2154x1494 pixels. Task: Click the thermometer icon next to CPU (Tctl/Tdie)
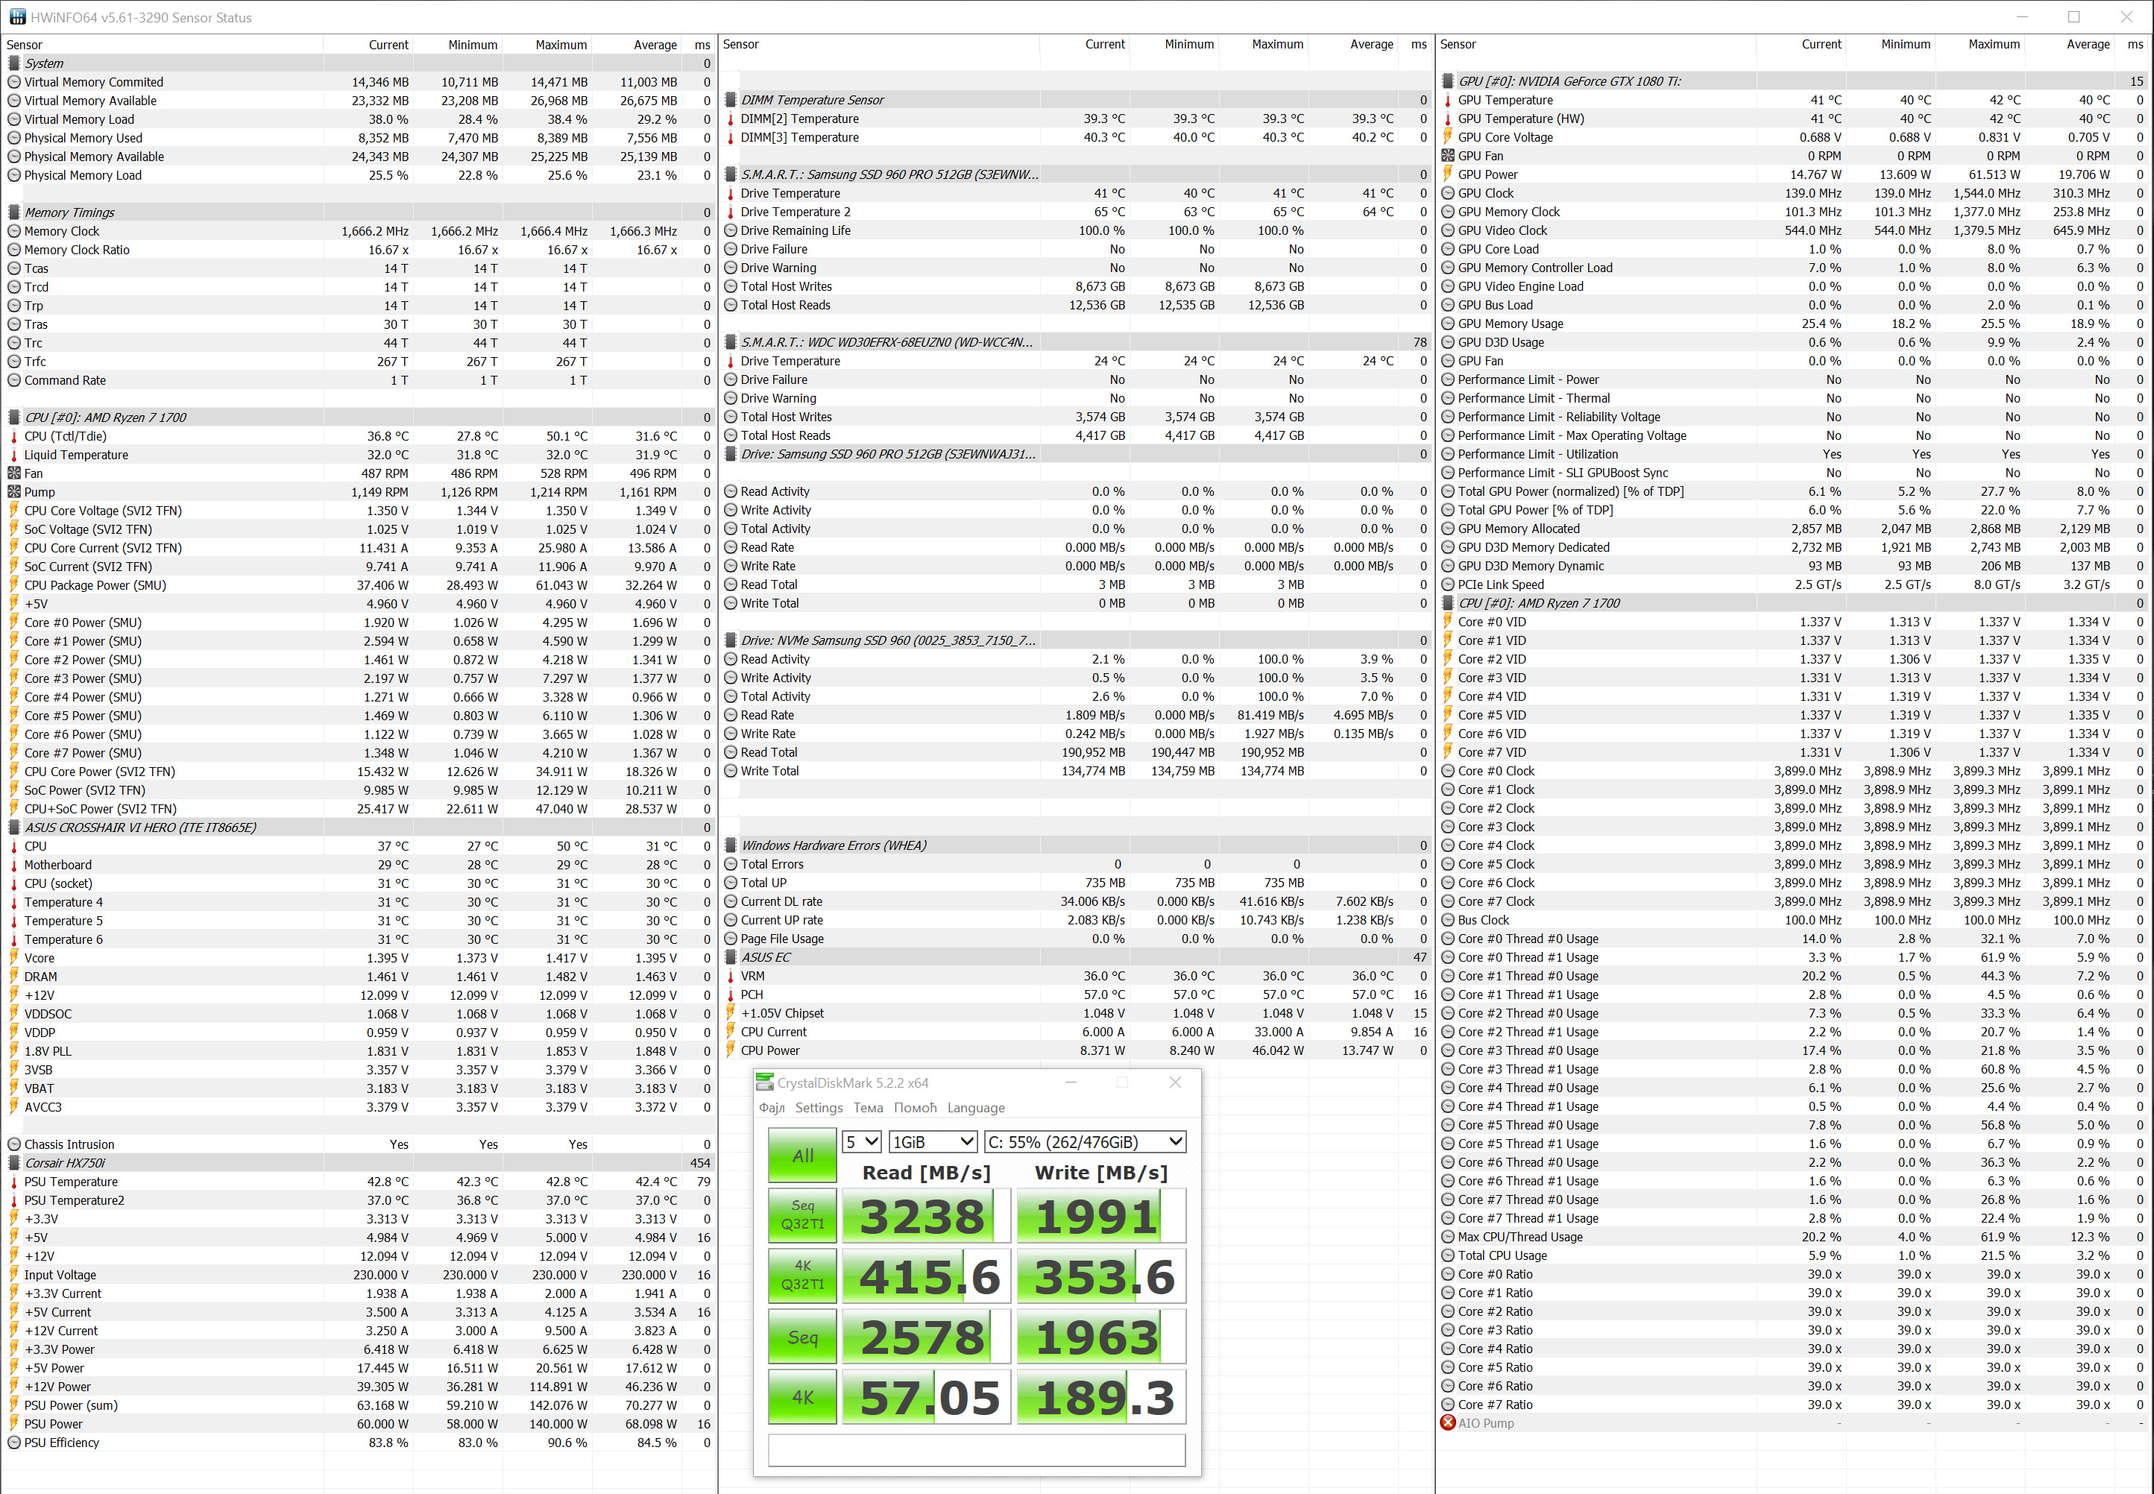14,436
